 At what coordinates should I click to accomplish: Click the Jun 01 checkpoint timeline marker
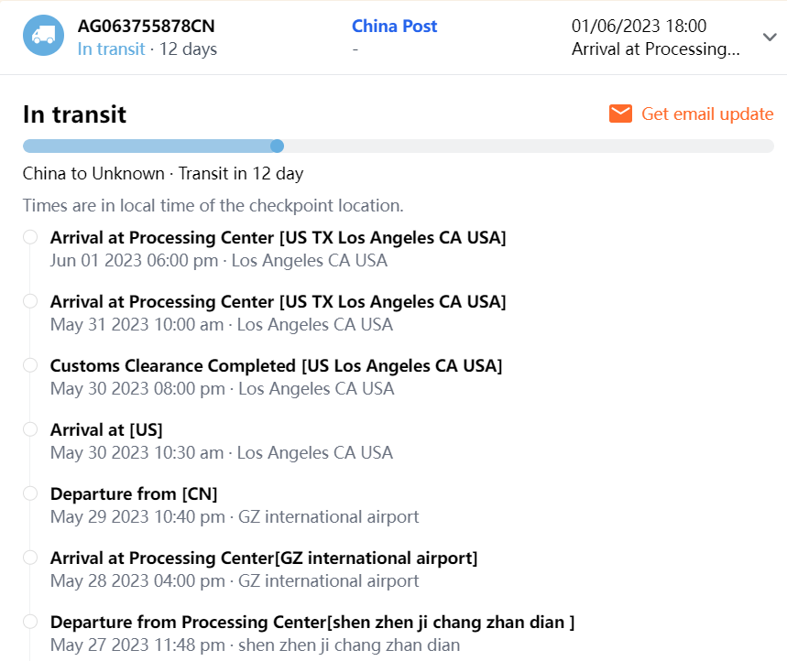click(30, 237)
